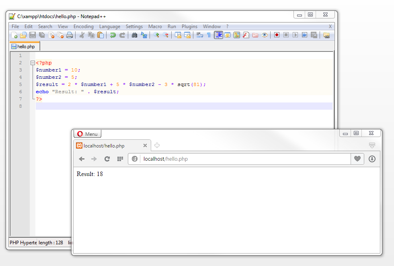Screen dimensions: 394x266
Task: Open the Encoding menu
Action: tap(83, 27)
